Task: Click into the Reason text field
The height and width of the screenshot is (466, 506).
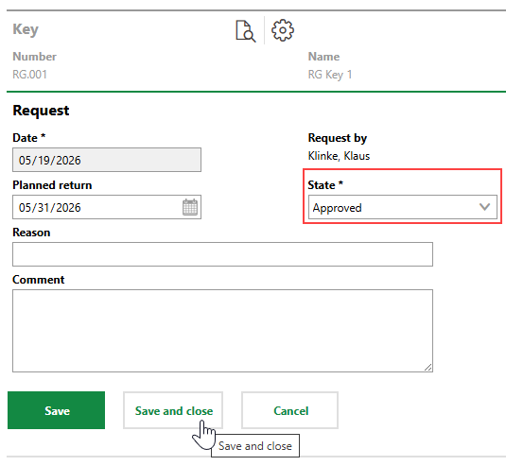Action: [222, 254]
